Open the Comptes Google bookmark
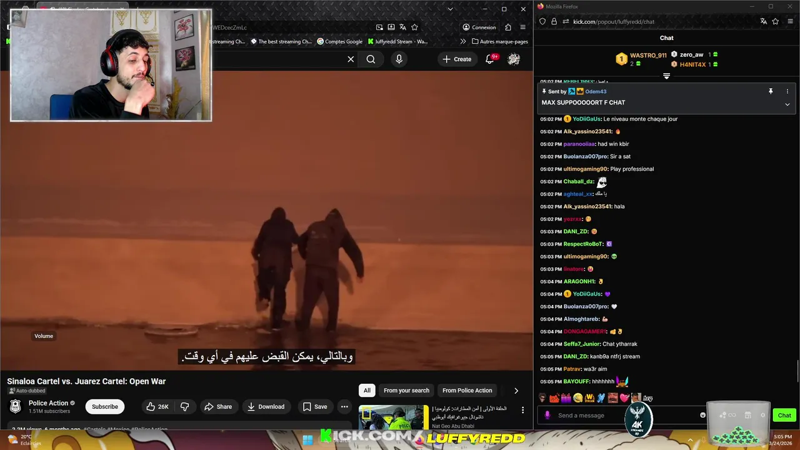 pyautogui.click(x=339, y=41)
